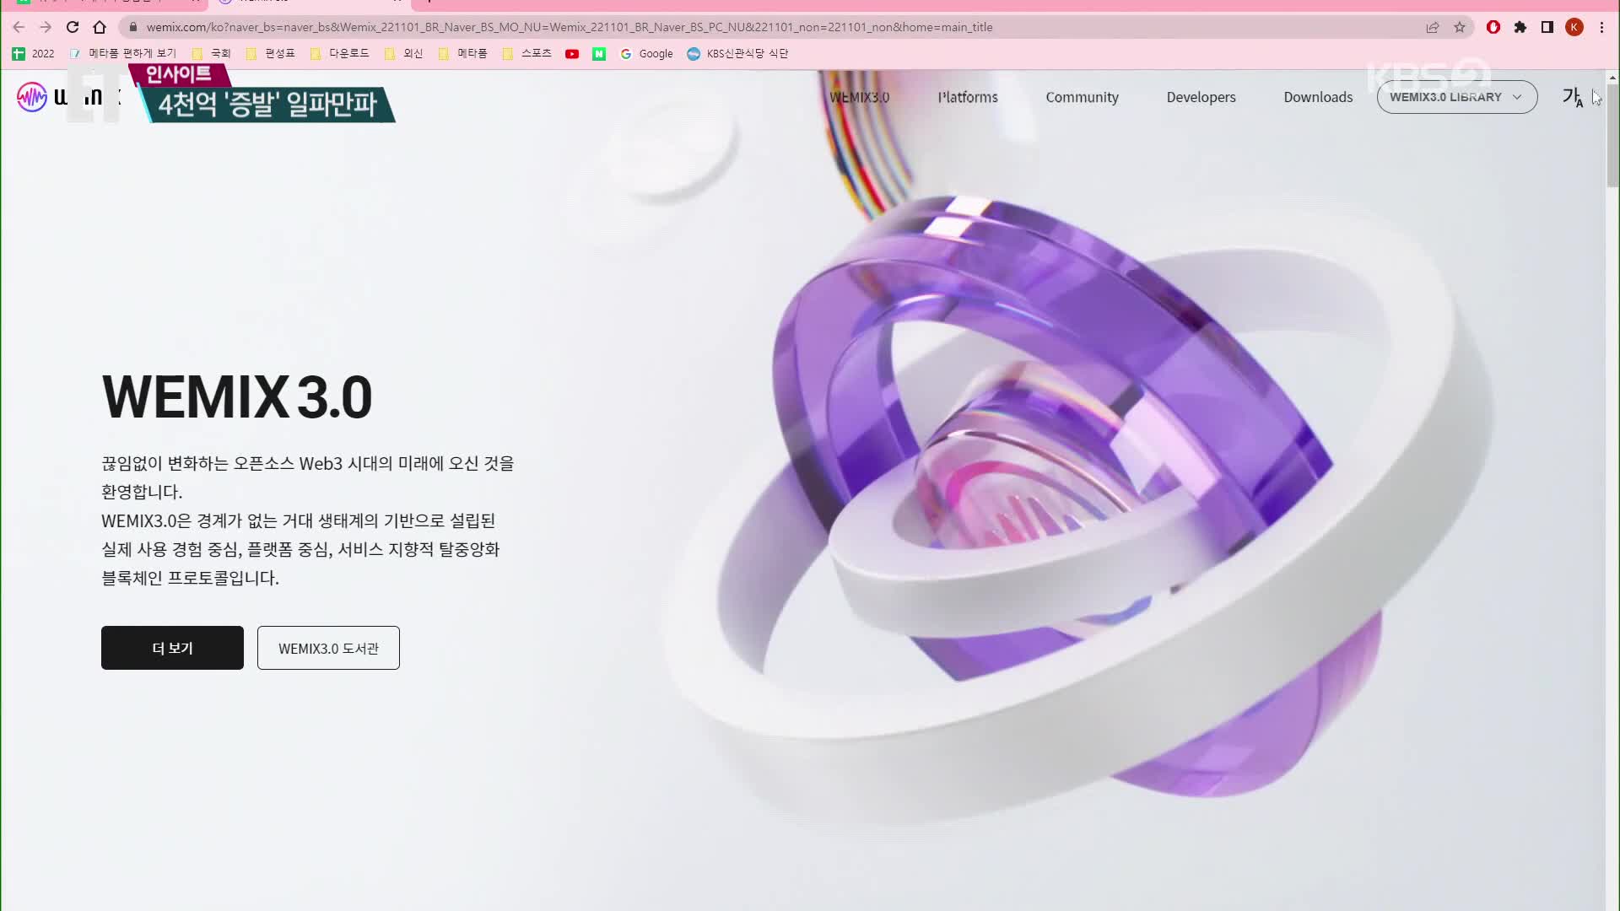Image resolution: width=1620 pixels, height=911 pixels.
Task: Reload the wemix.com page
Action: click(x=73, y=27)
